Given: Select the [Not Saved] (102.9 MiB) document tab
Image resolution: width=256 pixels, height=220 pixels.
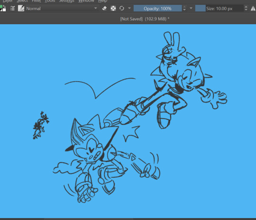Looking at the screenshot, I should (145, 19).
